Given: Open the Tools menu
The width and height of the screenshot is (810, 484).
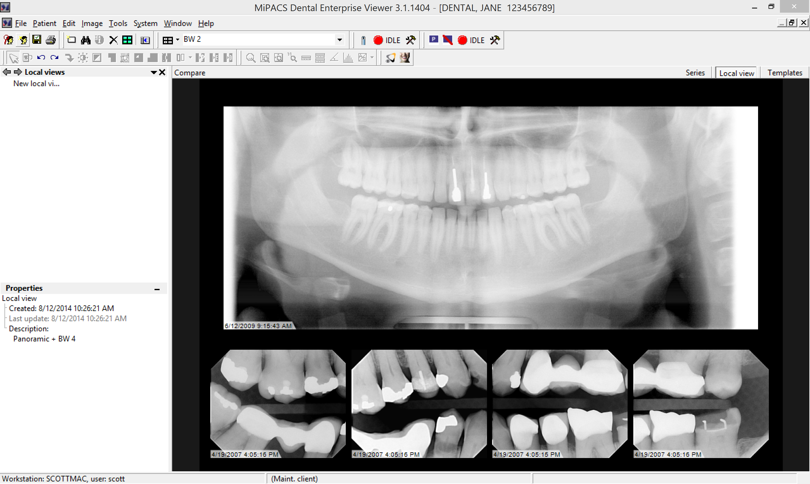Looking at the screenshot, I should click(118, 23).
